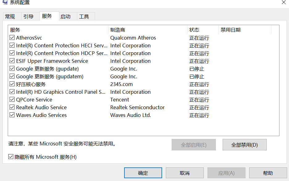The width and height of the screenshot is (289, 181).
Task: Switch to the 启动 tab
Action: click(x=65, y=17)
